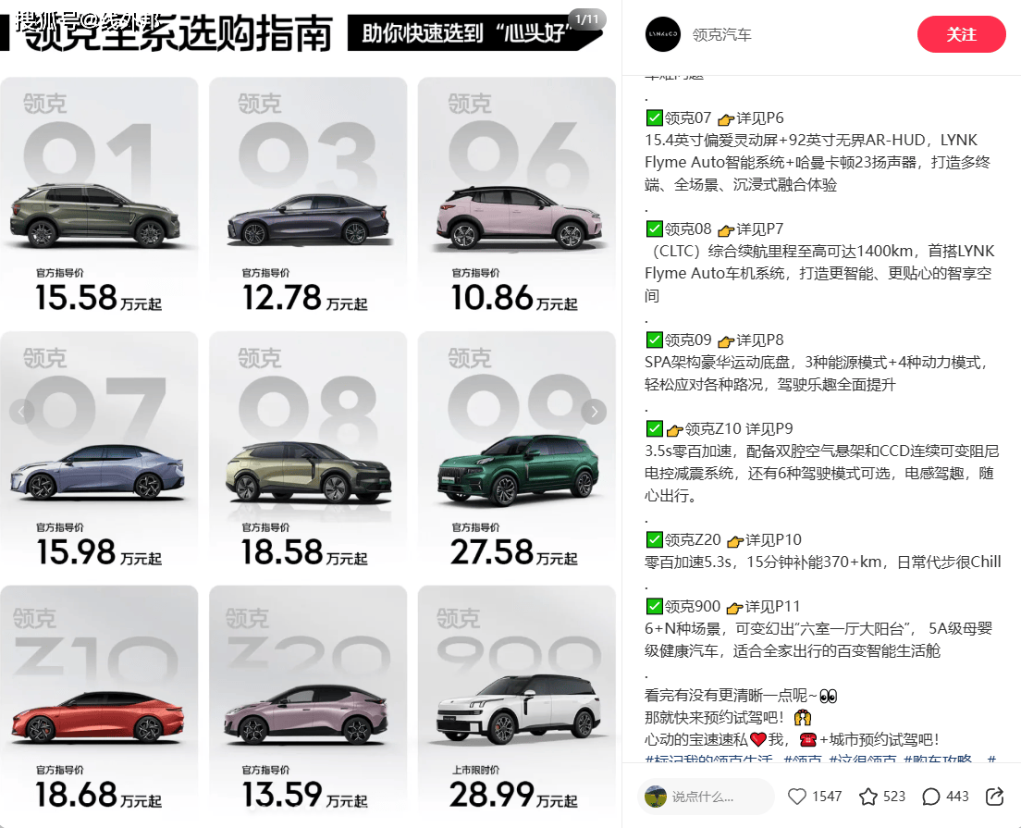Click the share arrow icon

[994, 796]
